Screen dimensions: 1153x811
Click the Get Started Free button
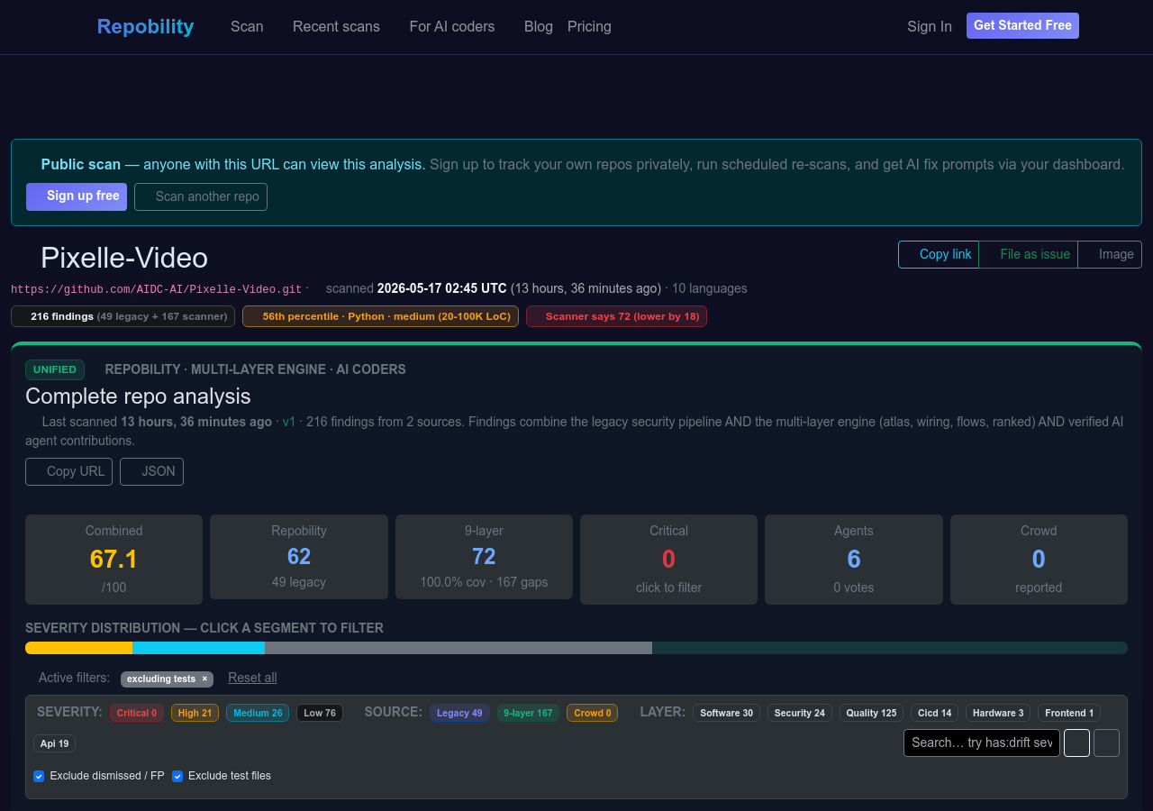click(x=1022, y=25)
